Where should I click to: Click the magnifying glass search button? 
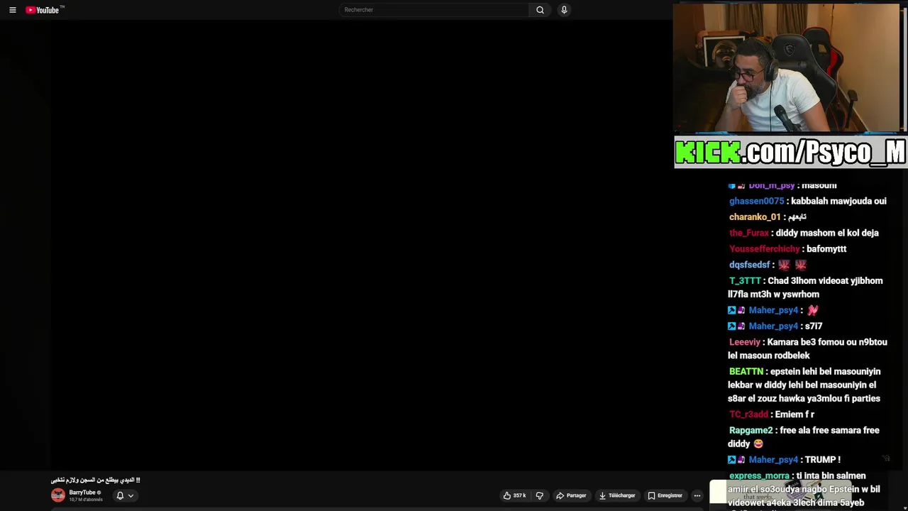(540, 10)
